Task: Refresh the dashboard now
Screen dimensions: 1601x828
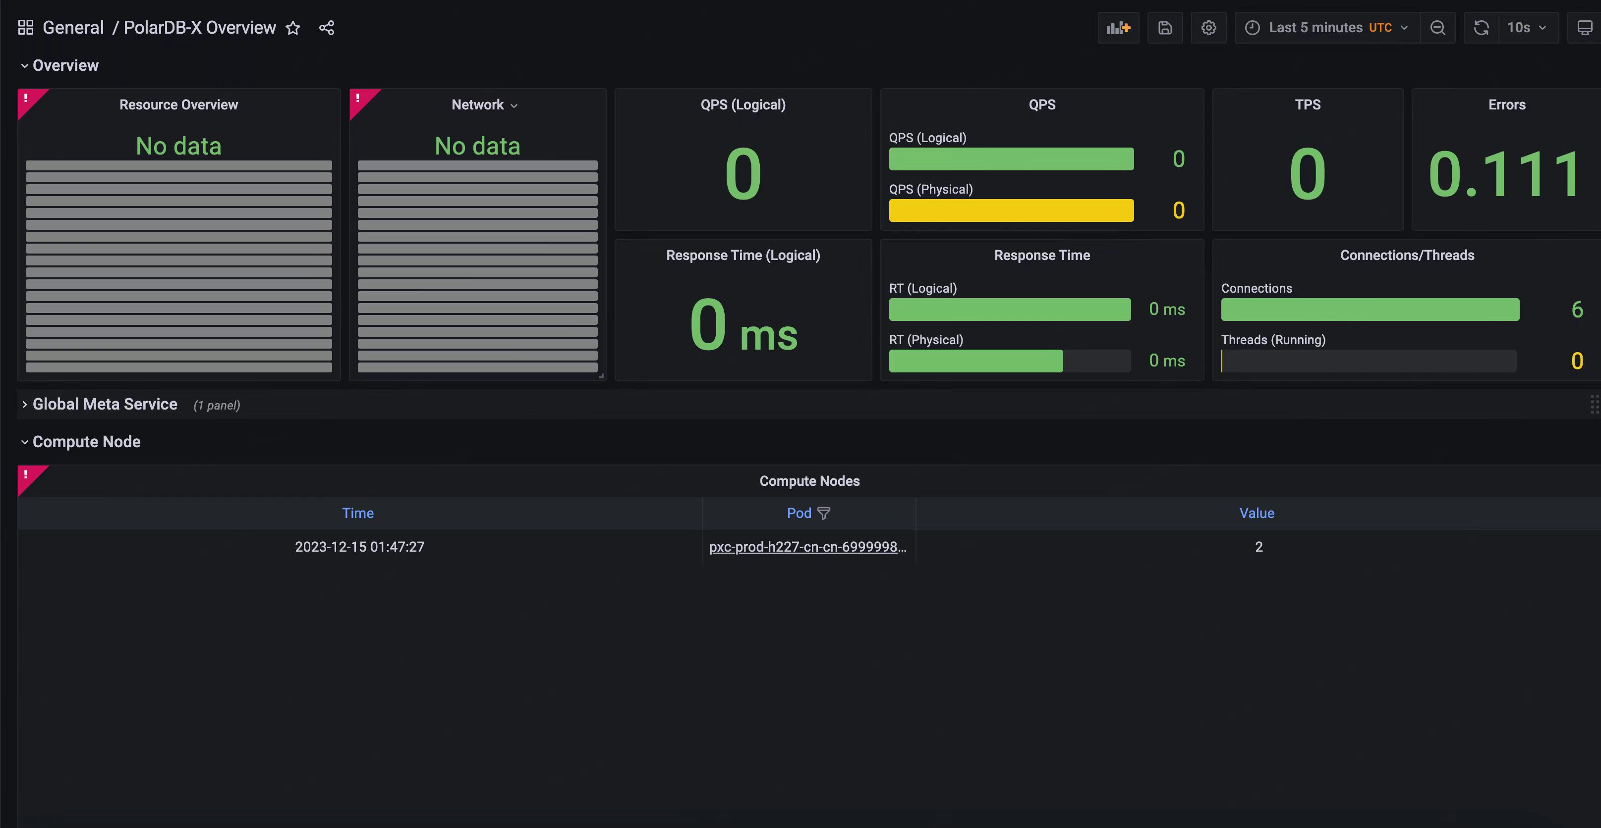Action: point(1482,28)
